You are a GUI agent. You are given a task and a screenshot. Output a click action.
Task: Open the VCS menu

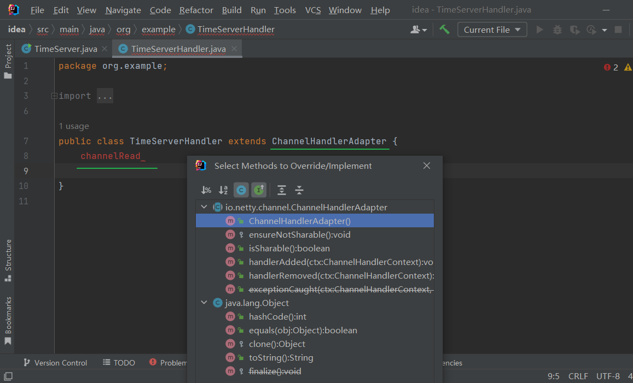313,10
